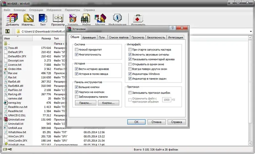Open the Файл menu
Screen dimensions: 255x154
click(7, 10)
